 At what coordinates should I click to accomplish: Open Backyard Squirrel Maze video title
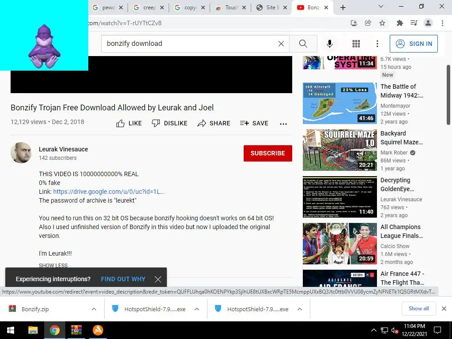click(402, 138)
